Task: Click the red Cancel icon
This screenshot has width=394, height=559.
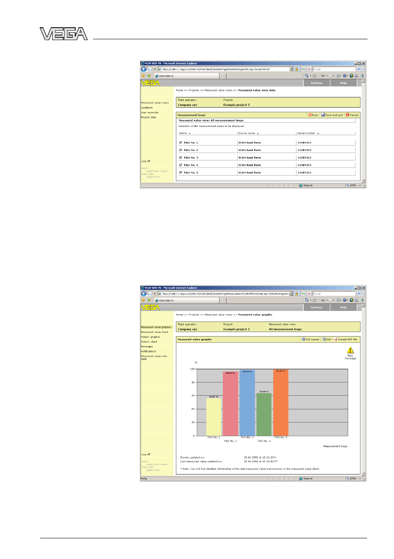Action: point(347,115)
